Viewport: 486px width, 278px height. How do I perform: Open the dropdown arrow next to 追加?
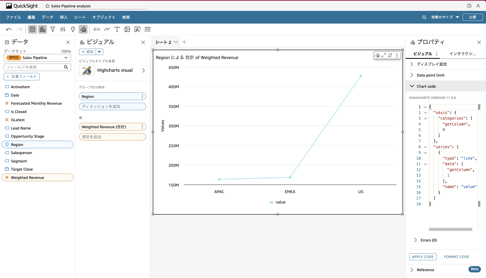pyautogui.click(x=99, y=52)
